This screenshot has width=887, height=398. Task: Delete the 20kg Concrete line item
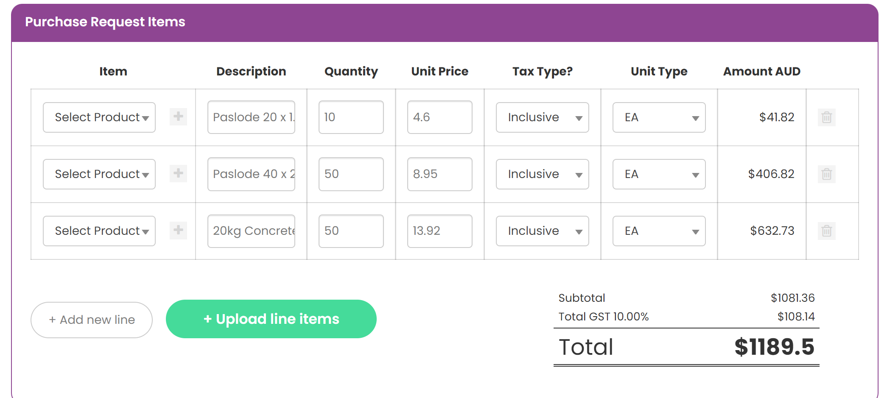click(x=826, y=231)
